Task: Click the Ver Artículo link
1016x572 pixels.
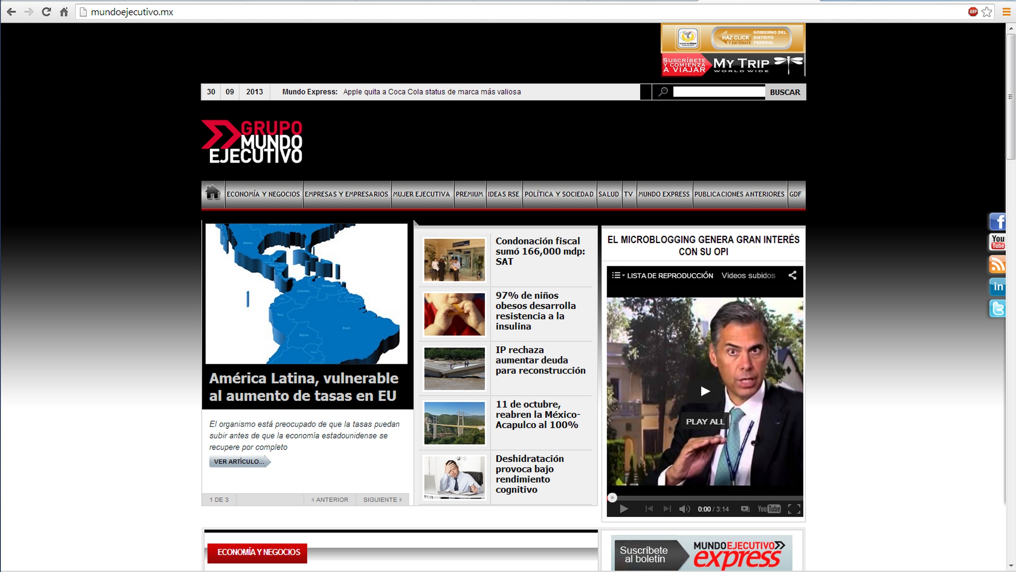Action: point(239,462)
